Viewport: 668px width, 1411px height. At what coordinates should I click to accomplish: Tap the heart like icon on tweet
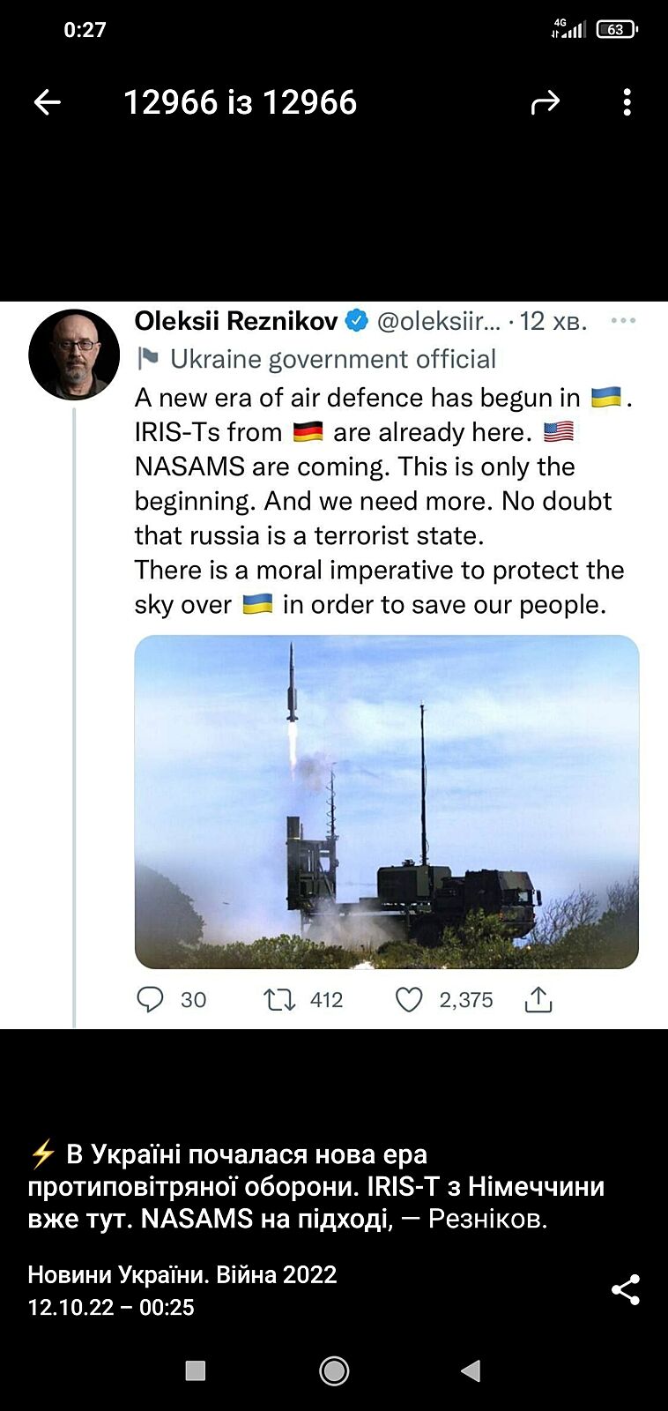(x=409, y=999)
